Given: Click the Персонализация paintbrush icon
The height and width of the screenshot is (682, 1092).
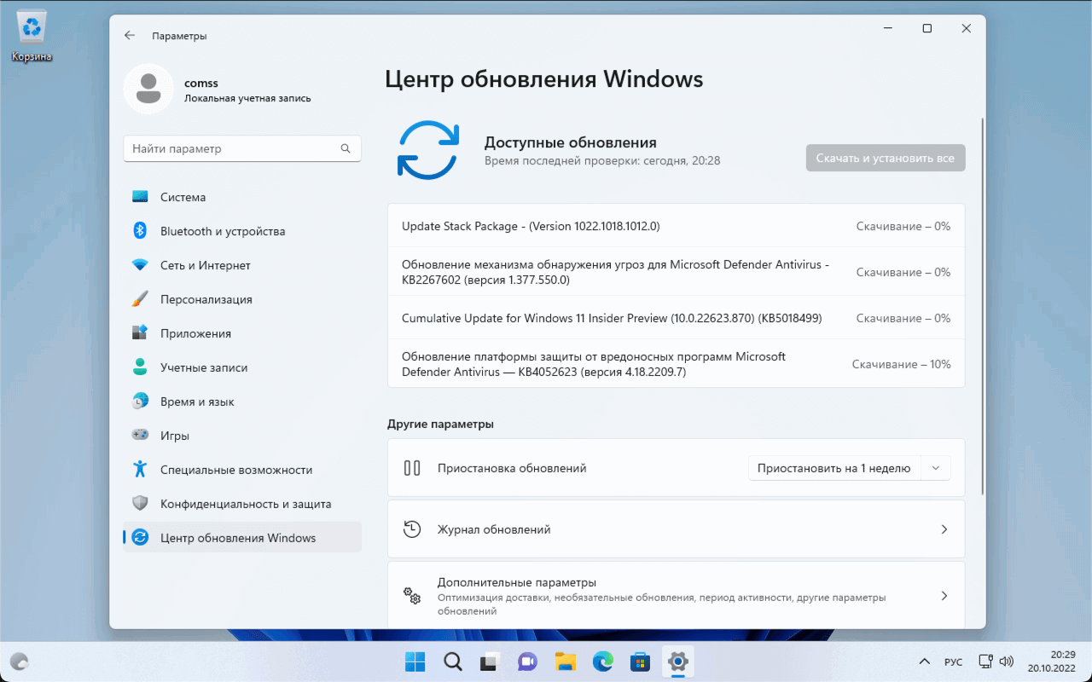Looking at the screenshot, I should pos(141,299).
